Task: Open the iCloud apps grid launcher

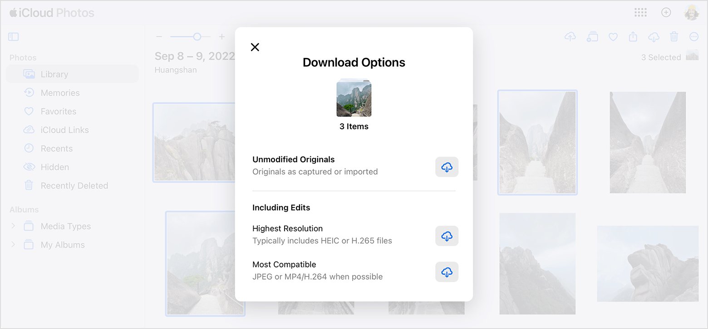Action: [640, 13]
